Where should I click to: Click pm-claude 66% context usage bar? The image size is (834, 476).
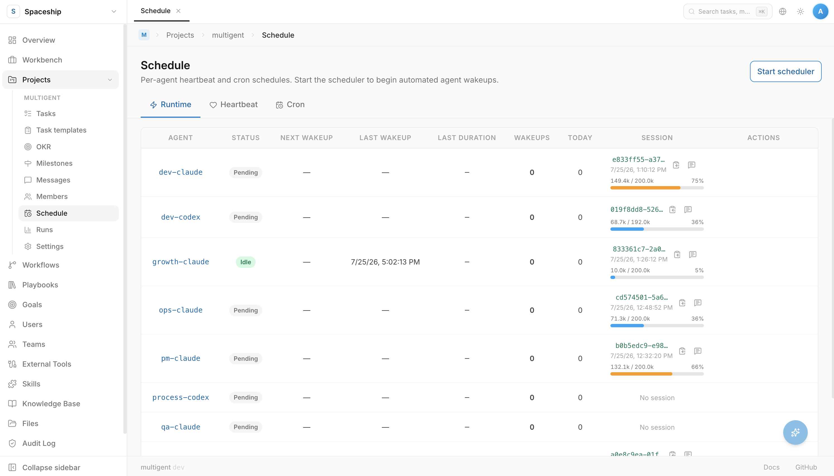click(x=657, y=374)
